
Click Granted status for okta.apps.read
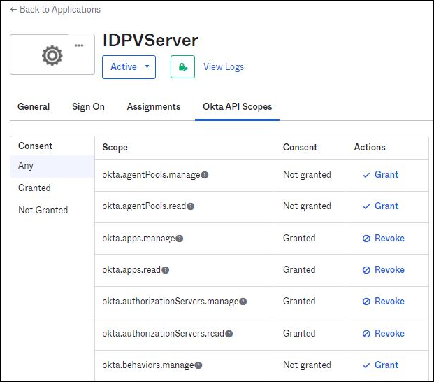pyautogui.click(x=299, y=270)
